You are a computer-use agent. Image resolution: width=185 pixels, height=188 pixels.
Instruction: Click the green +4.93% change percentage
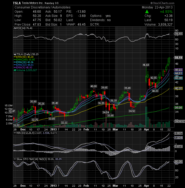[166, 12]
